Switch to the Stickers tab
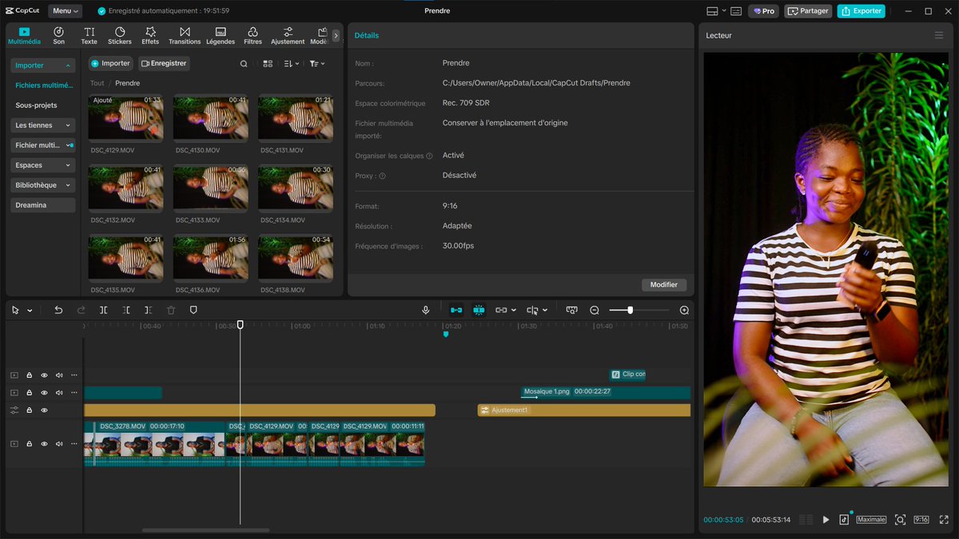The image size is (959, 539). [x=120, y=35]
